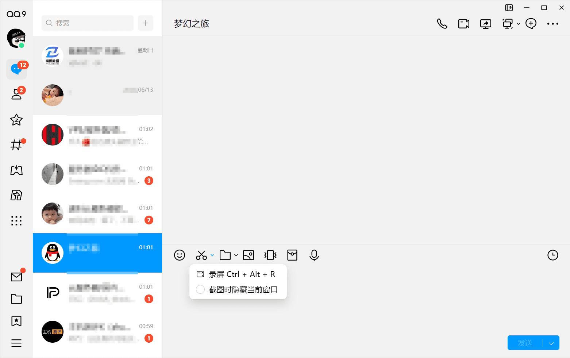Open remote control icon
The image size is (570, 358).
[508, 24]
